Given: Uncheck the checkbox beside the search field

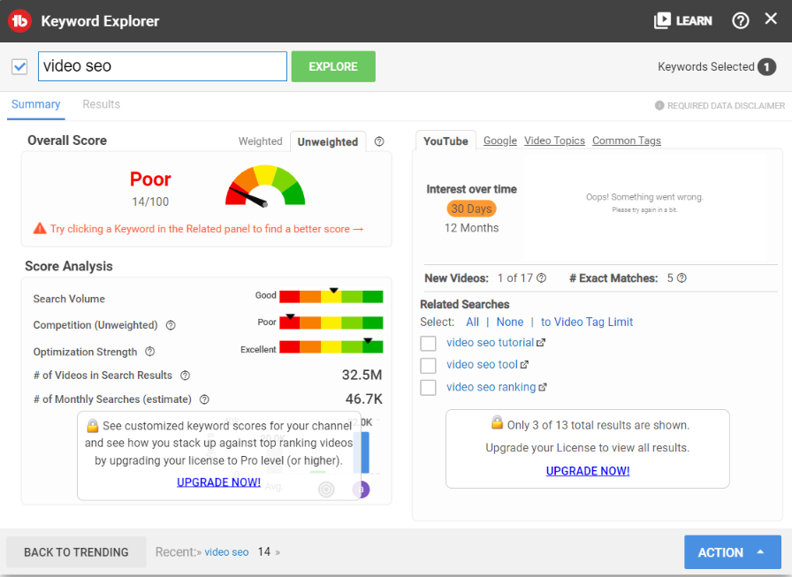Looking at the screenshot, I should (x=19, y=66).
